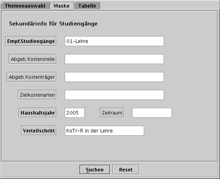Screen dimensions: 220x179
Task: Click the empty Abgeb.Kostenstelle text field
Action: point(114,59)
